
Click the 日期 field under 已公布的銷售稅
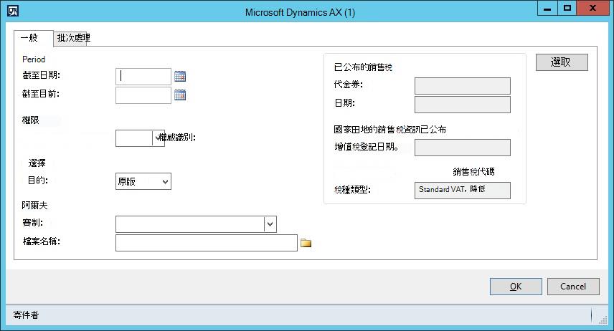pos(463,105)
